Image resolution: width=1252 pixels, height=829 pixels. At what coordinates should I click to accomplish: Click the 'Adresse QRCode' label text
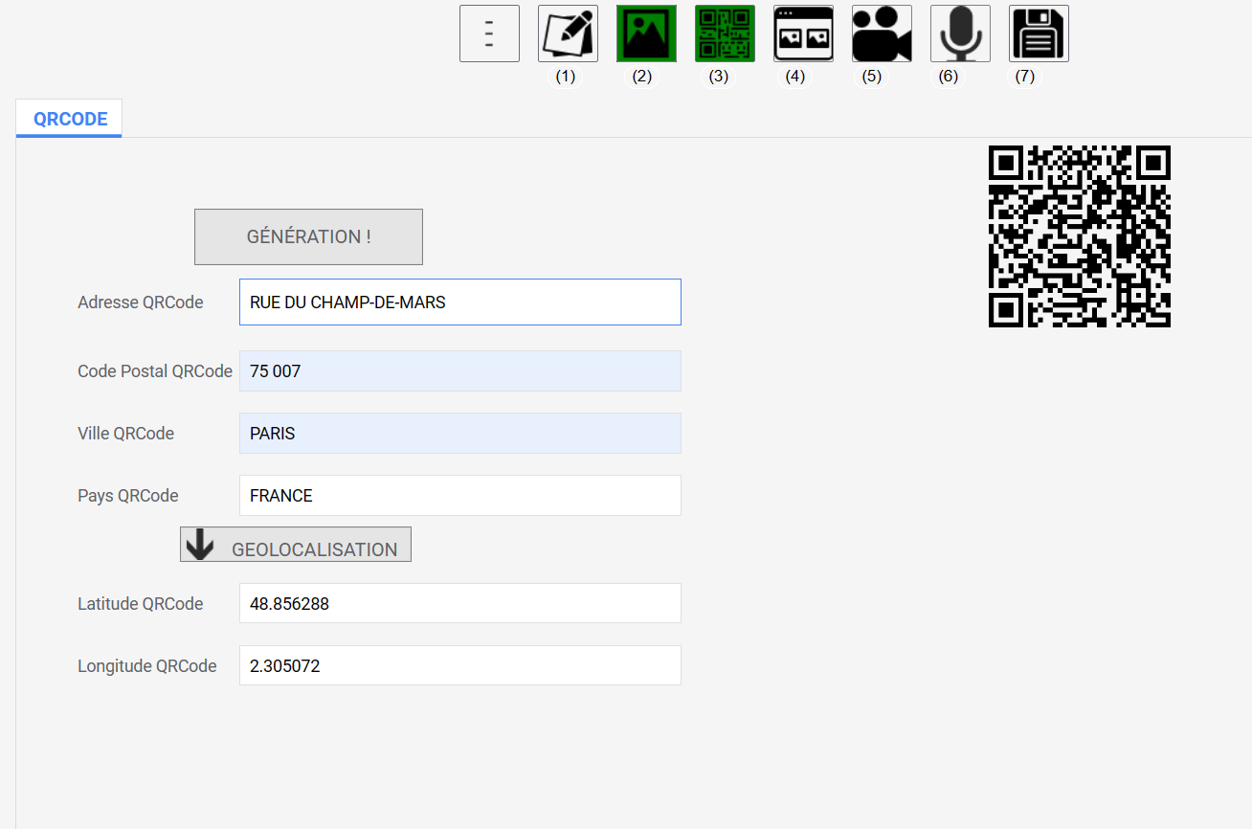[141, 302]
